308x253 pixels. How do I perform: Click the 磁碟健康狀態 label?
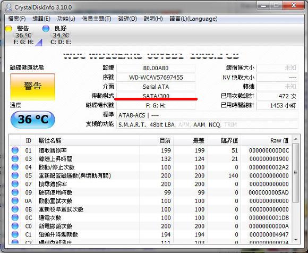(x=27, y=68)
